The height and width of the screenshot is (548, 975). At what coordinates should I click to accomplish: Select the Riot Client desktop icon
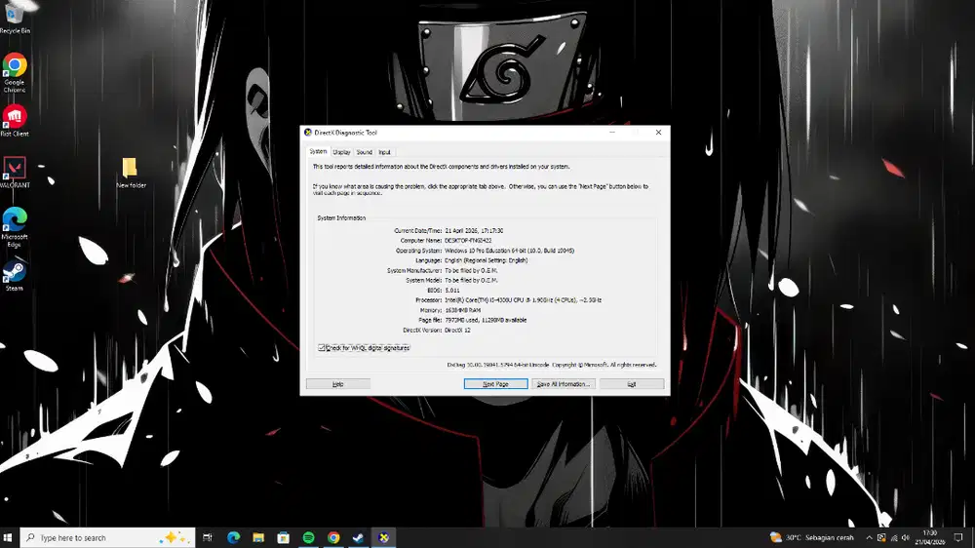click(15, 121)
